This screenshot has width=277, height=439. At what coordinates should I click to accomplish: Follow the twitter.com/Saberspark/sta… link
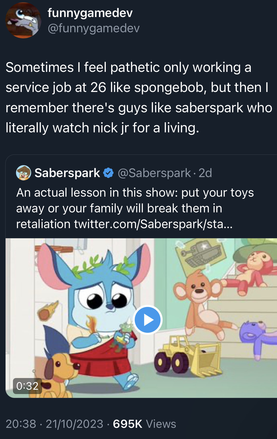point(153,224)
